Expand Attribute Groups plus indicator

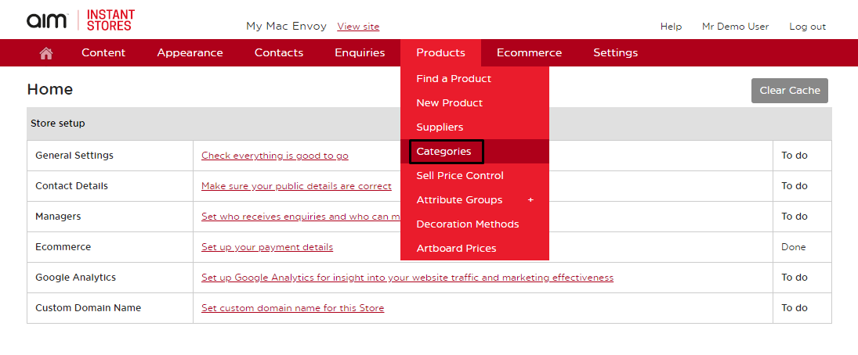point(530,200)
